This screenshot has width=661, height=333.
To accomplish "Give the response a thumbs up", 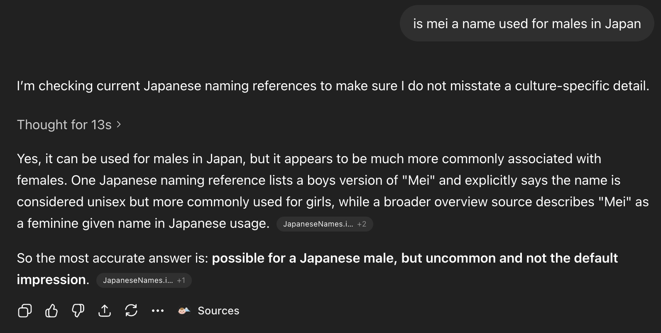I will (51, 311).
